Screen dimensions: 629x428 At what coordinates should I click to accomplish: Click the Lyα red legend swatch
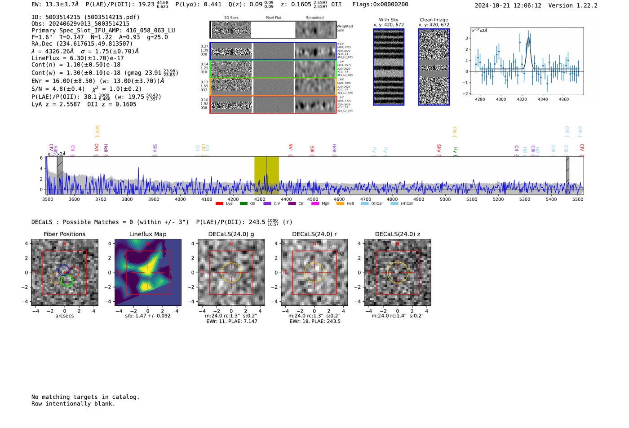point(219,204)
